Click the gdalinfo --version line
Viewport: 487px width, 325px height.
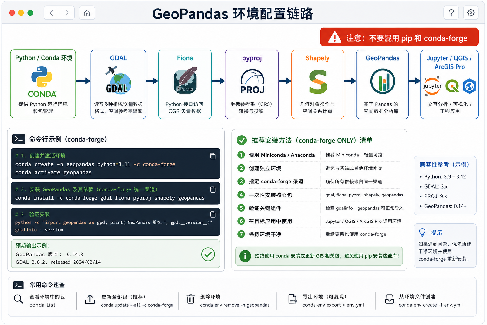point(39,230)
